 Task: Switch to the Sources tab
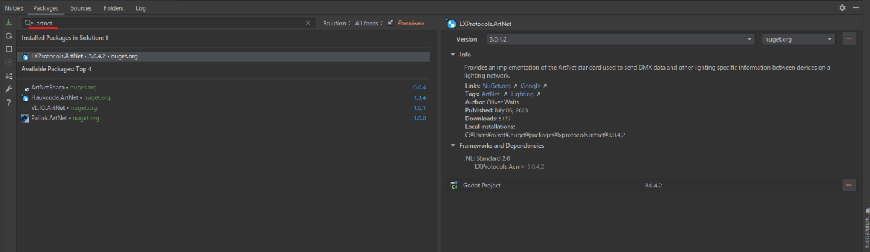81,8
